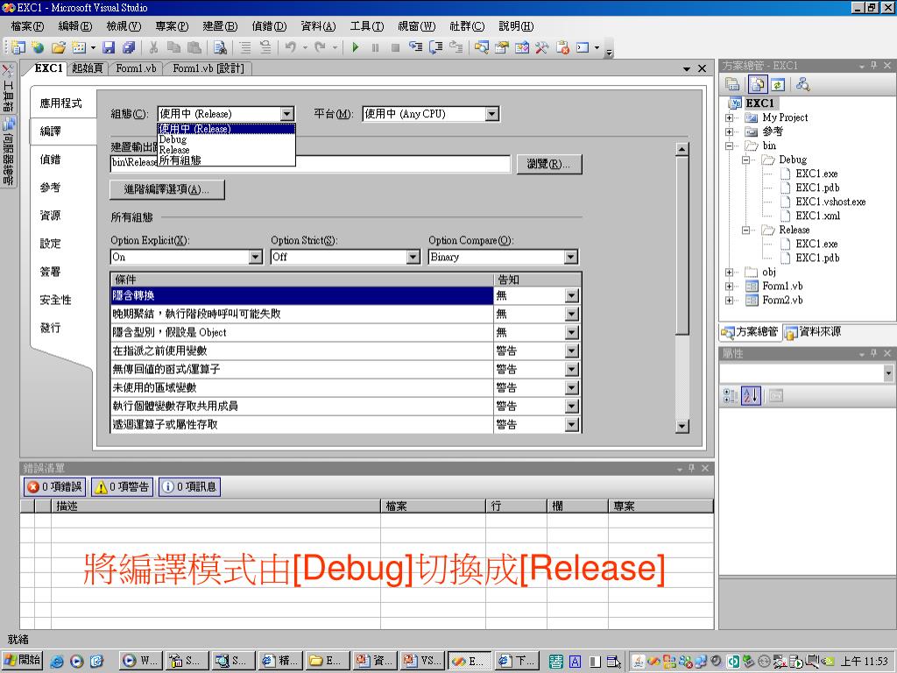This screenshot has height=673, width=897.
Task: Open Toolbox with hammer-wrench toolbar icon
Action: tap(541, 47)
